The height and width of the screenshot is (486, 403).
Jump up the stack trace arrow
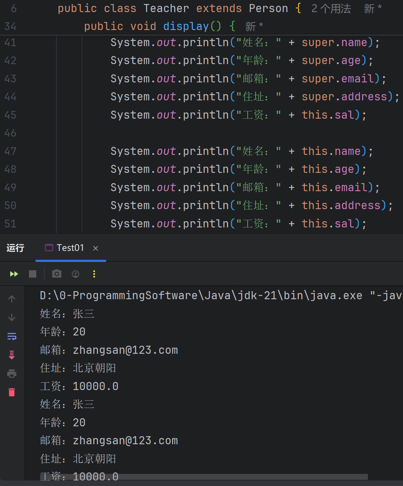12,299
